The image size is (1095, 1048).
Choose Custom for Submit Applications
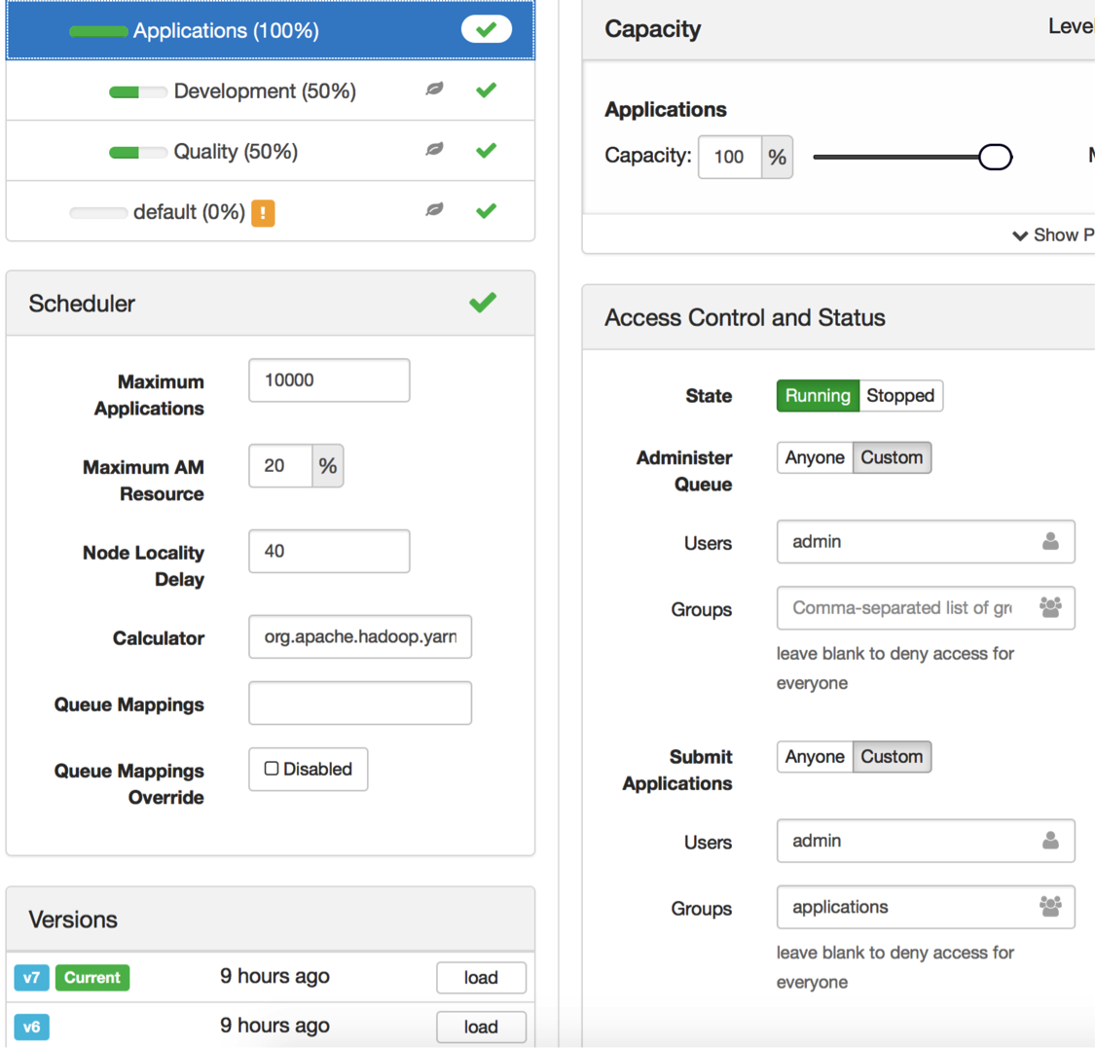coord(892,757)
